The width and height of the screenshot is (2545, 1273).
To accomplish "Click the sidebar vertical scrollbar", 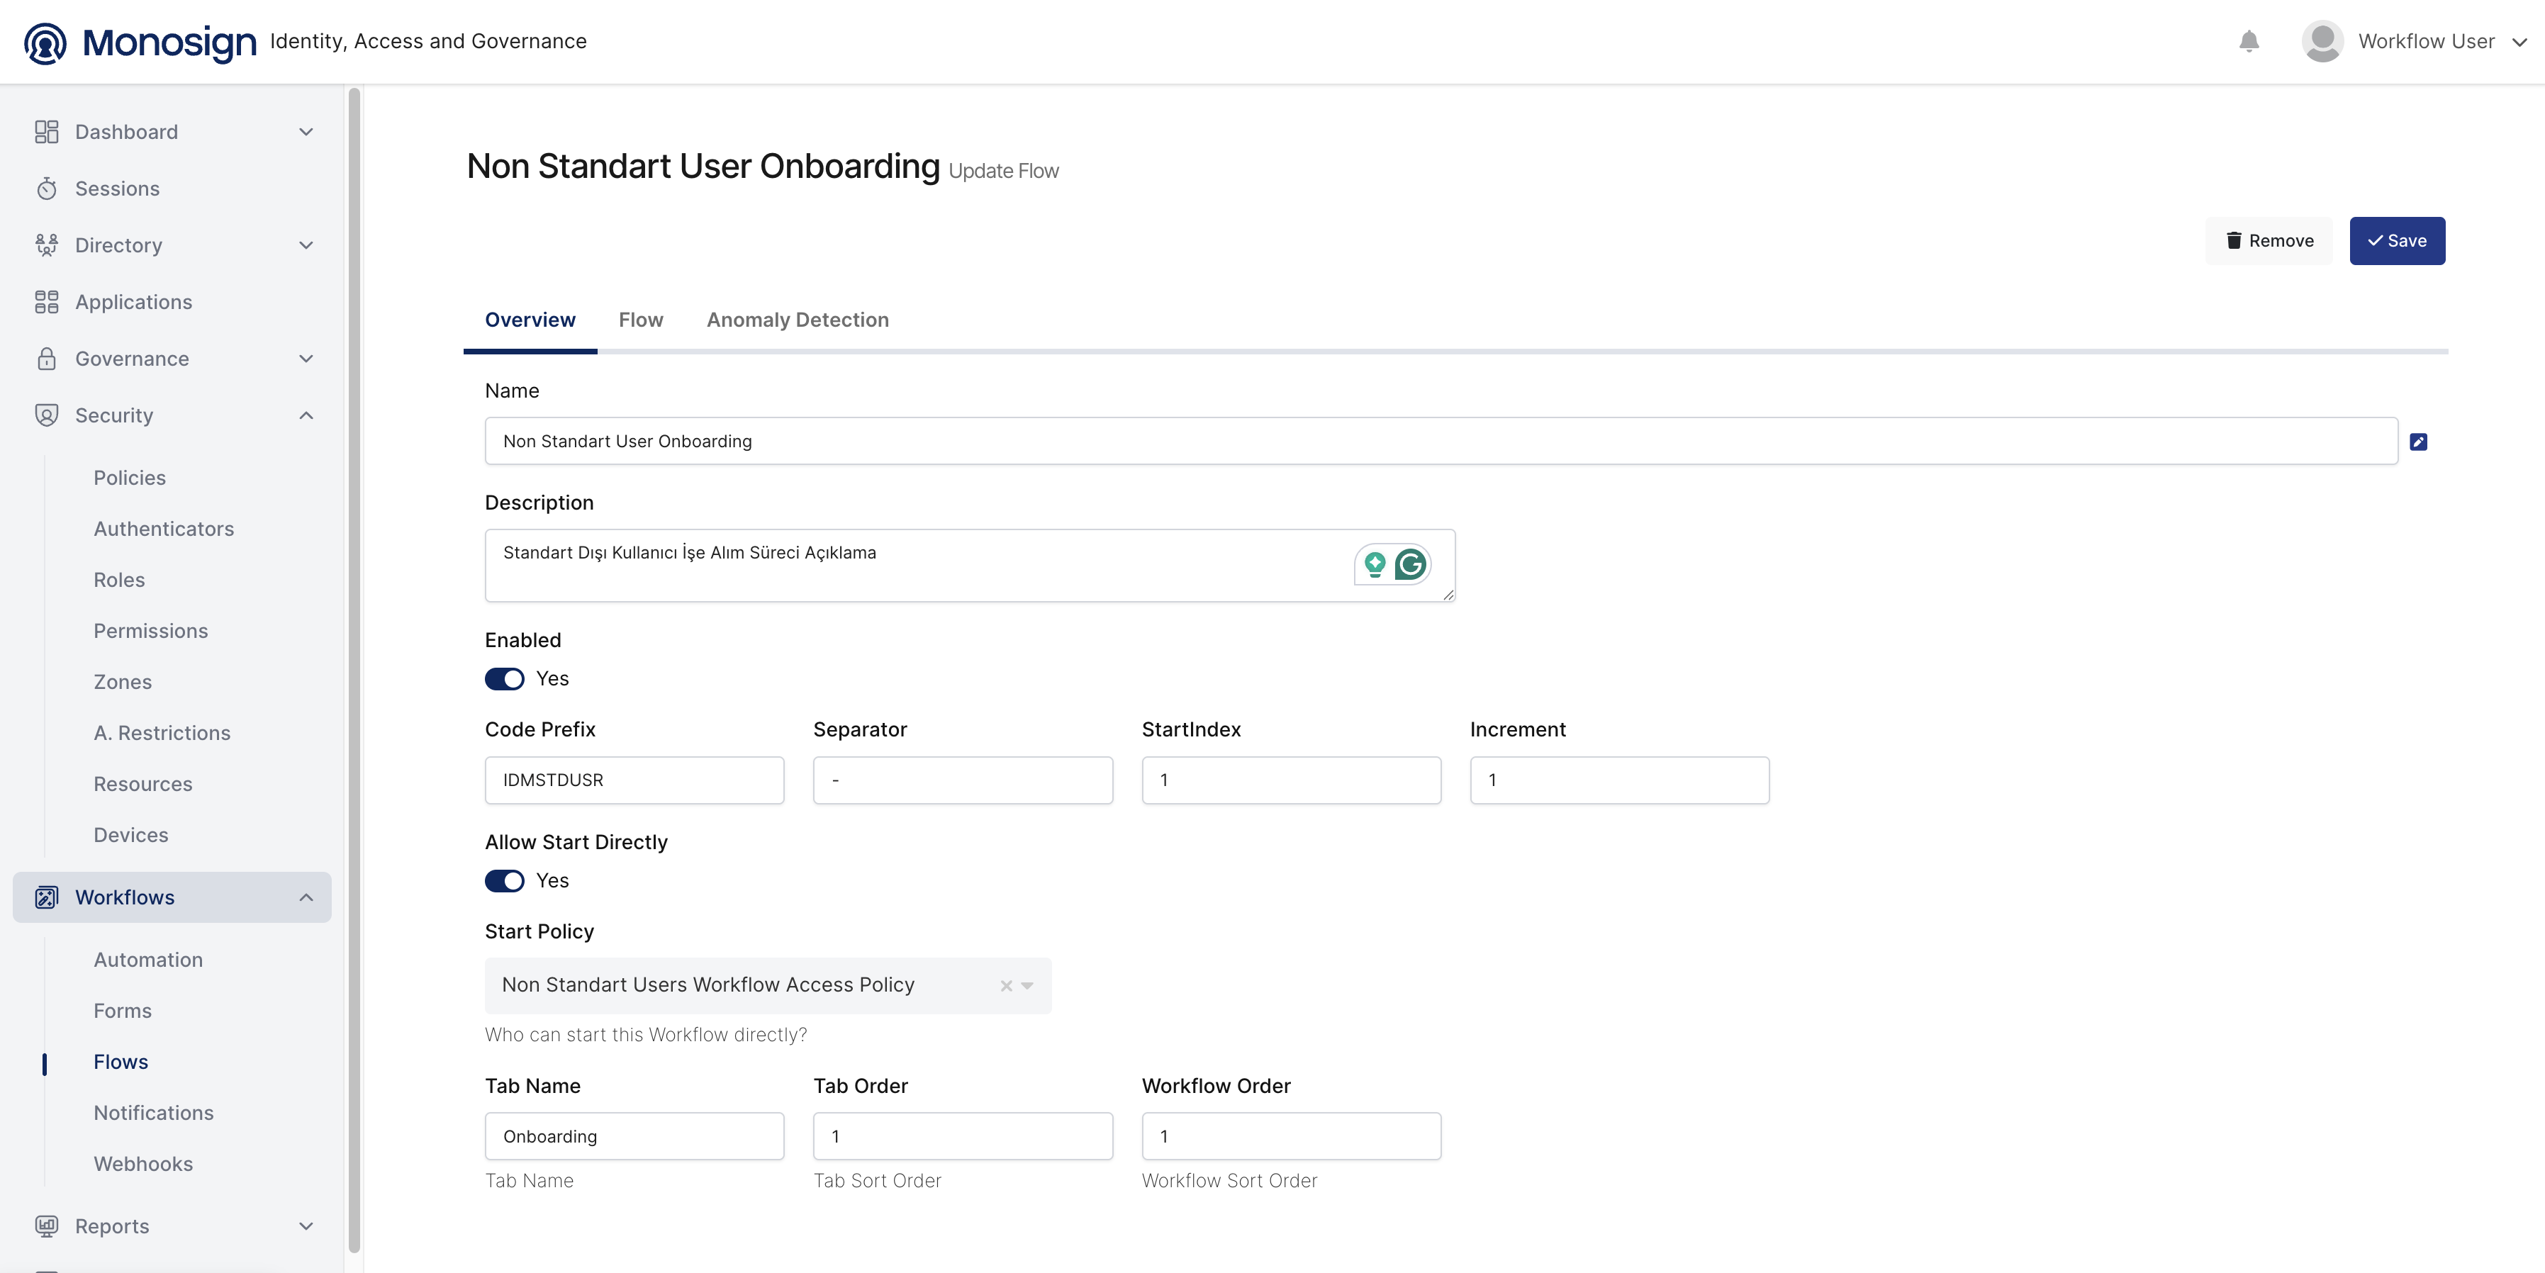I will (x=354, y=671).
